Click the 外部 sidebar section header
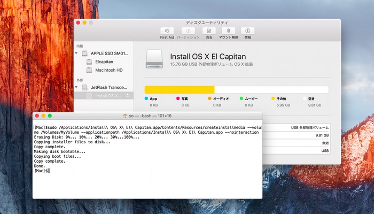 80,80
